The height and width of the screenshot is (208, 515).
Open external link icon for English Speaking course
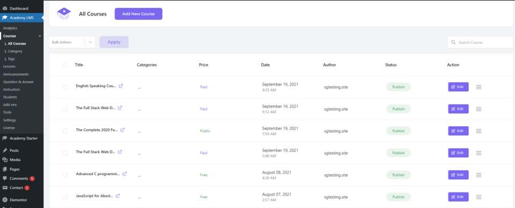(x=121, y=86)
